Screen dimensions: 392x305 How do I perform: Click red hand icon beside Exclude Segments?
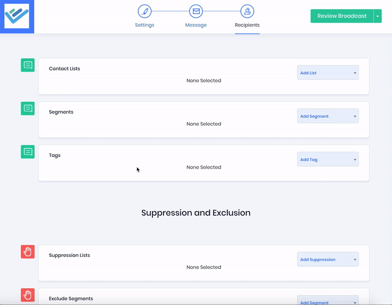[28, 295]
